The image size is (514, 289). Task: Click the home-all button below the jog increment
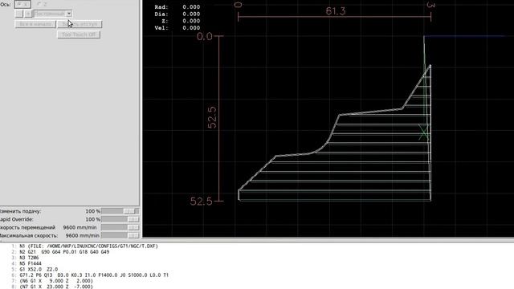pyautogui.click(x=35, y=24)
